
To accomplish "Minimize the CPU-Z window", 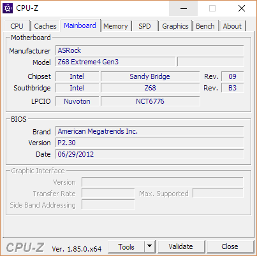I will click(184, 8).
